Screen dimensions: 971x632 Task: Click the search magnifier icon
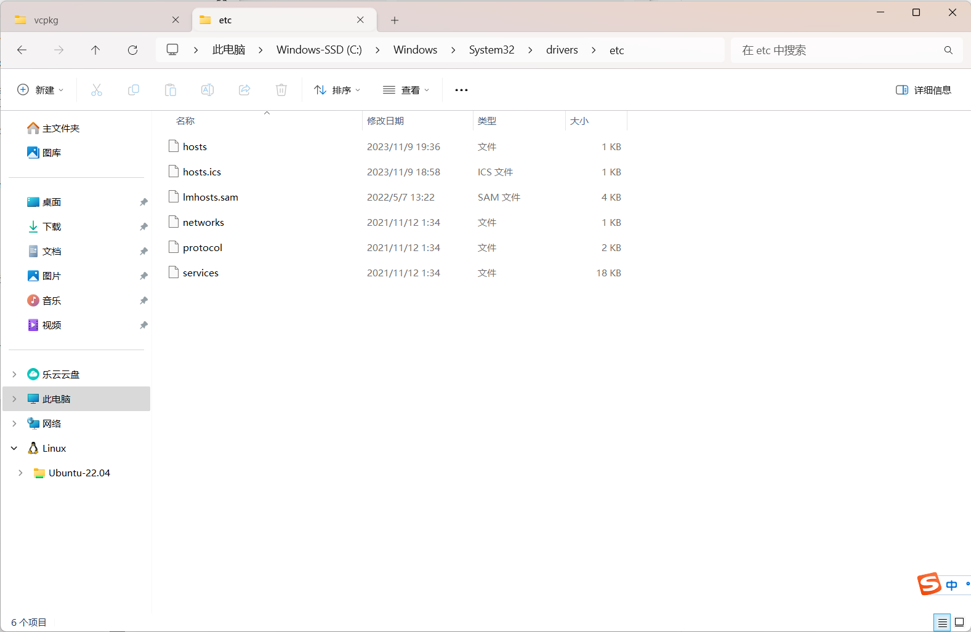tap(948, 50)
